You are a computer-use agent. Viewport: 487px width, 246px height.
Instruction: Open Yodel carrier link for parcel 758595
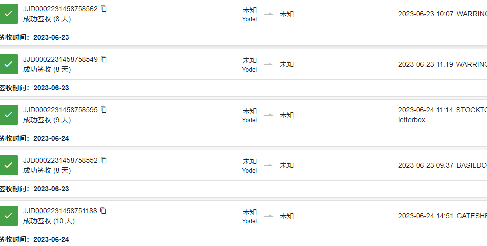249,120
